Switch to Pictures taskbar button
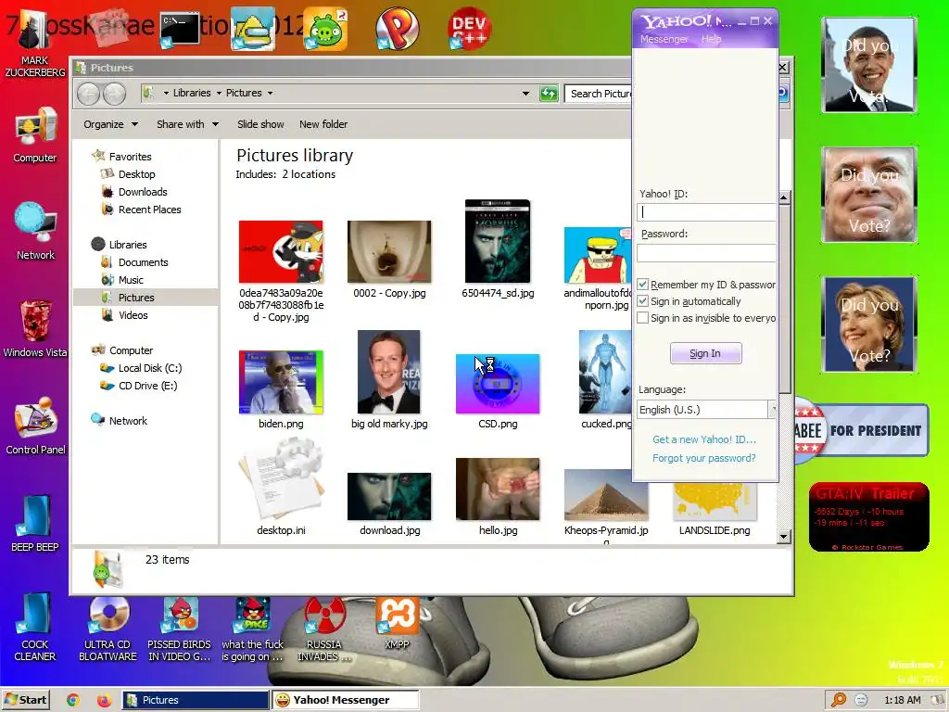949x712 pixels. [196, 700]
